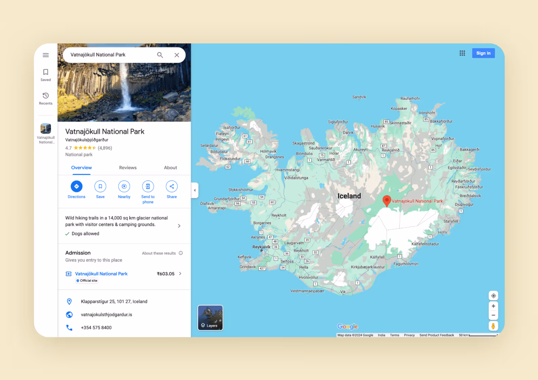Click the show your location icon
This screenshot has width=538, height=380.
click(x=494, y=296)
